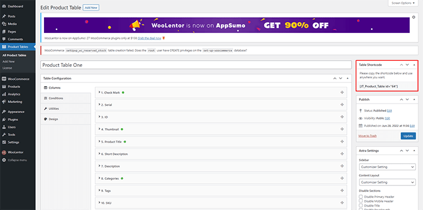Open the Dashboard icon in the sidebar
Image resolution: width=423 pixels, height=210 pixels.
coord(4,6)
